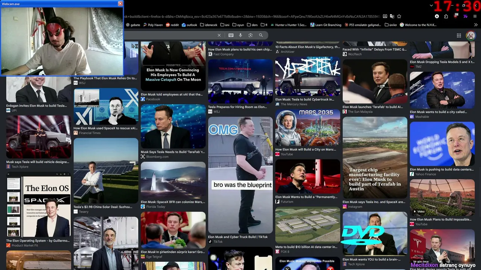481x270 pixels.
Task: Open the uBlock extension with 28 badge
Action: (x=456, y=16)
